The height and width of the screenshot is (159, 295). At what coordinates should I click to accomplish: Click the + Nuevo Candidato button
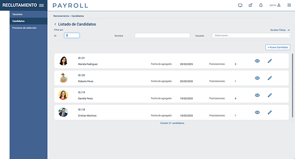click(x=278, y=47)
